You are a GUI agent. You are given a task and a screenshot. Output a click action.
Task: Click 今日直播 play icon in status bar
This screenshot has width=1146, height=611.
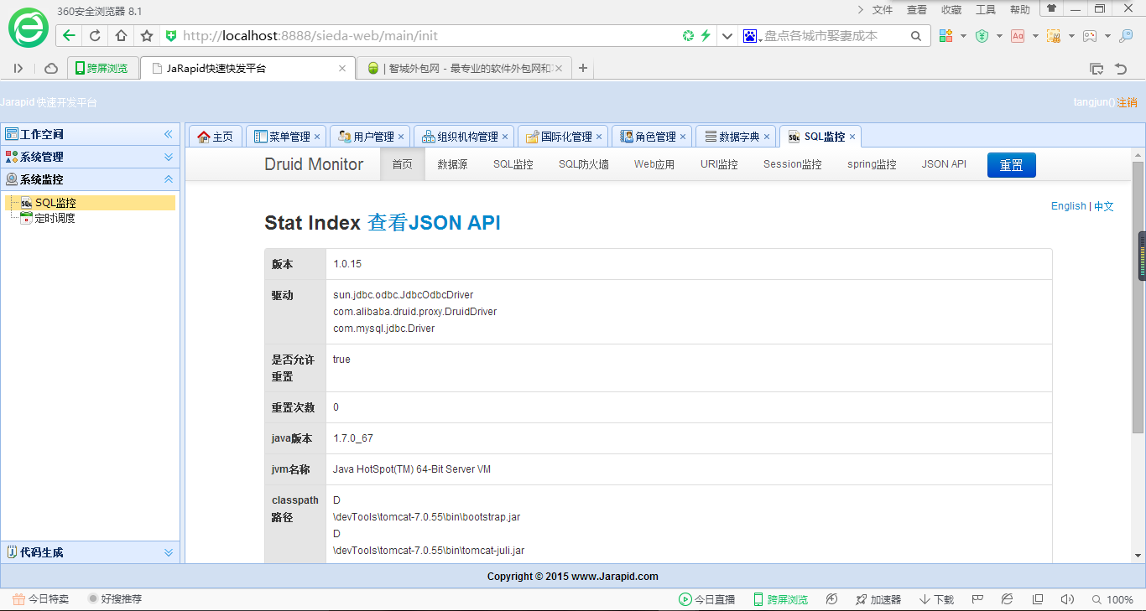pyautogui.click(x=706, y=599)
